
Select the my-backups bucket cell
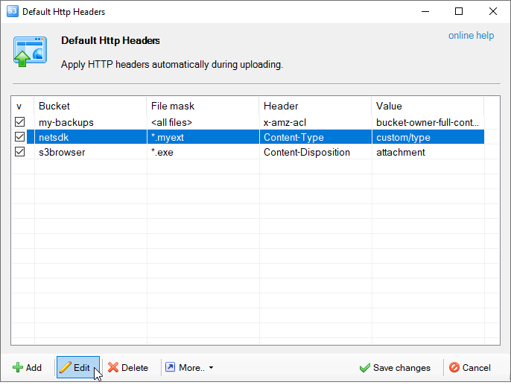click(90, 122)
